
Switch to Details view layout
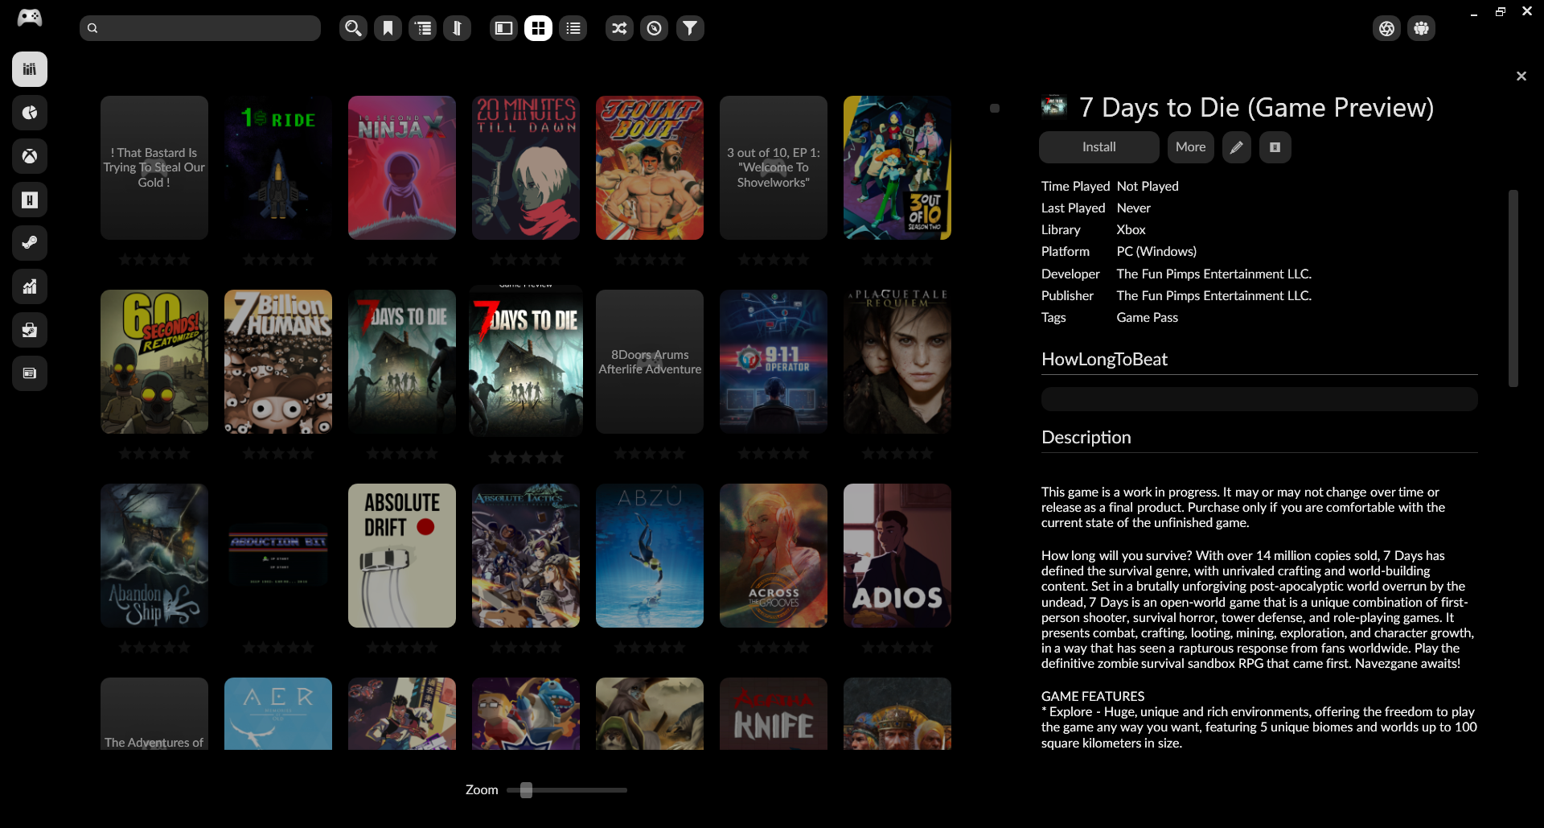[x=503, y=28]
